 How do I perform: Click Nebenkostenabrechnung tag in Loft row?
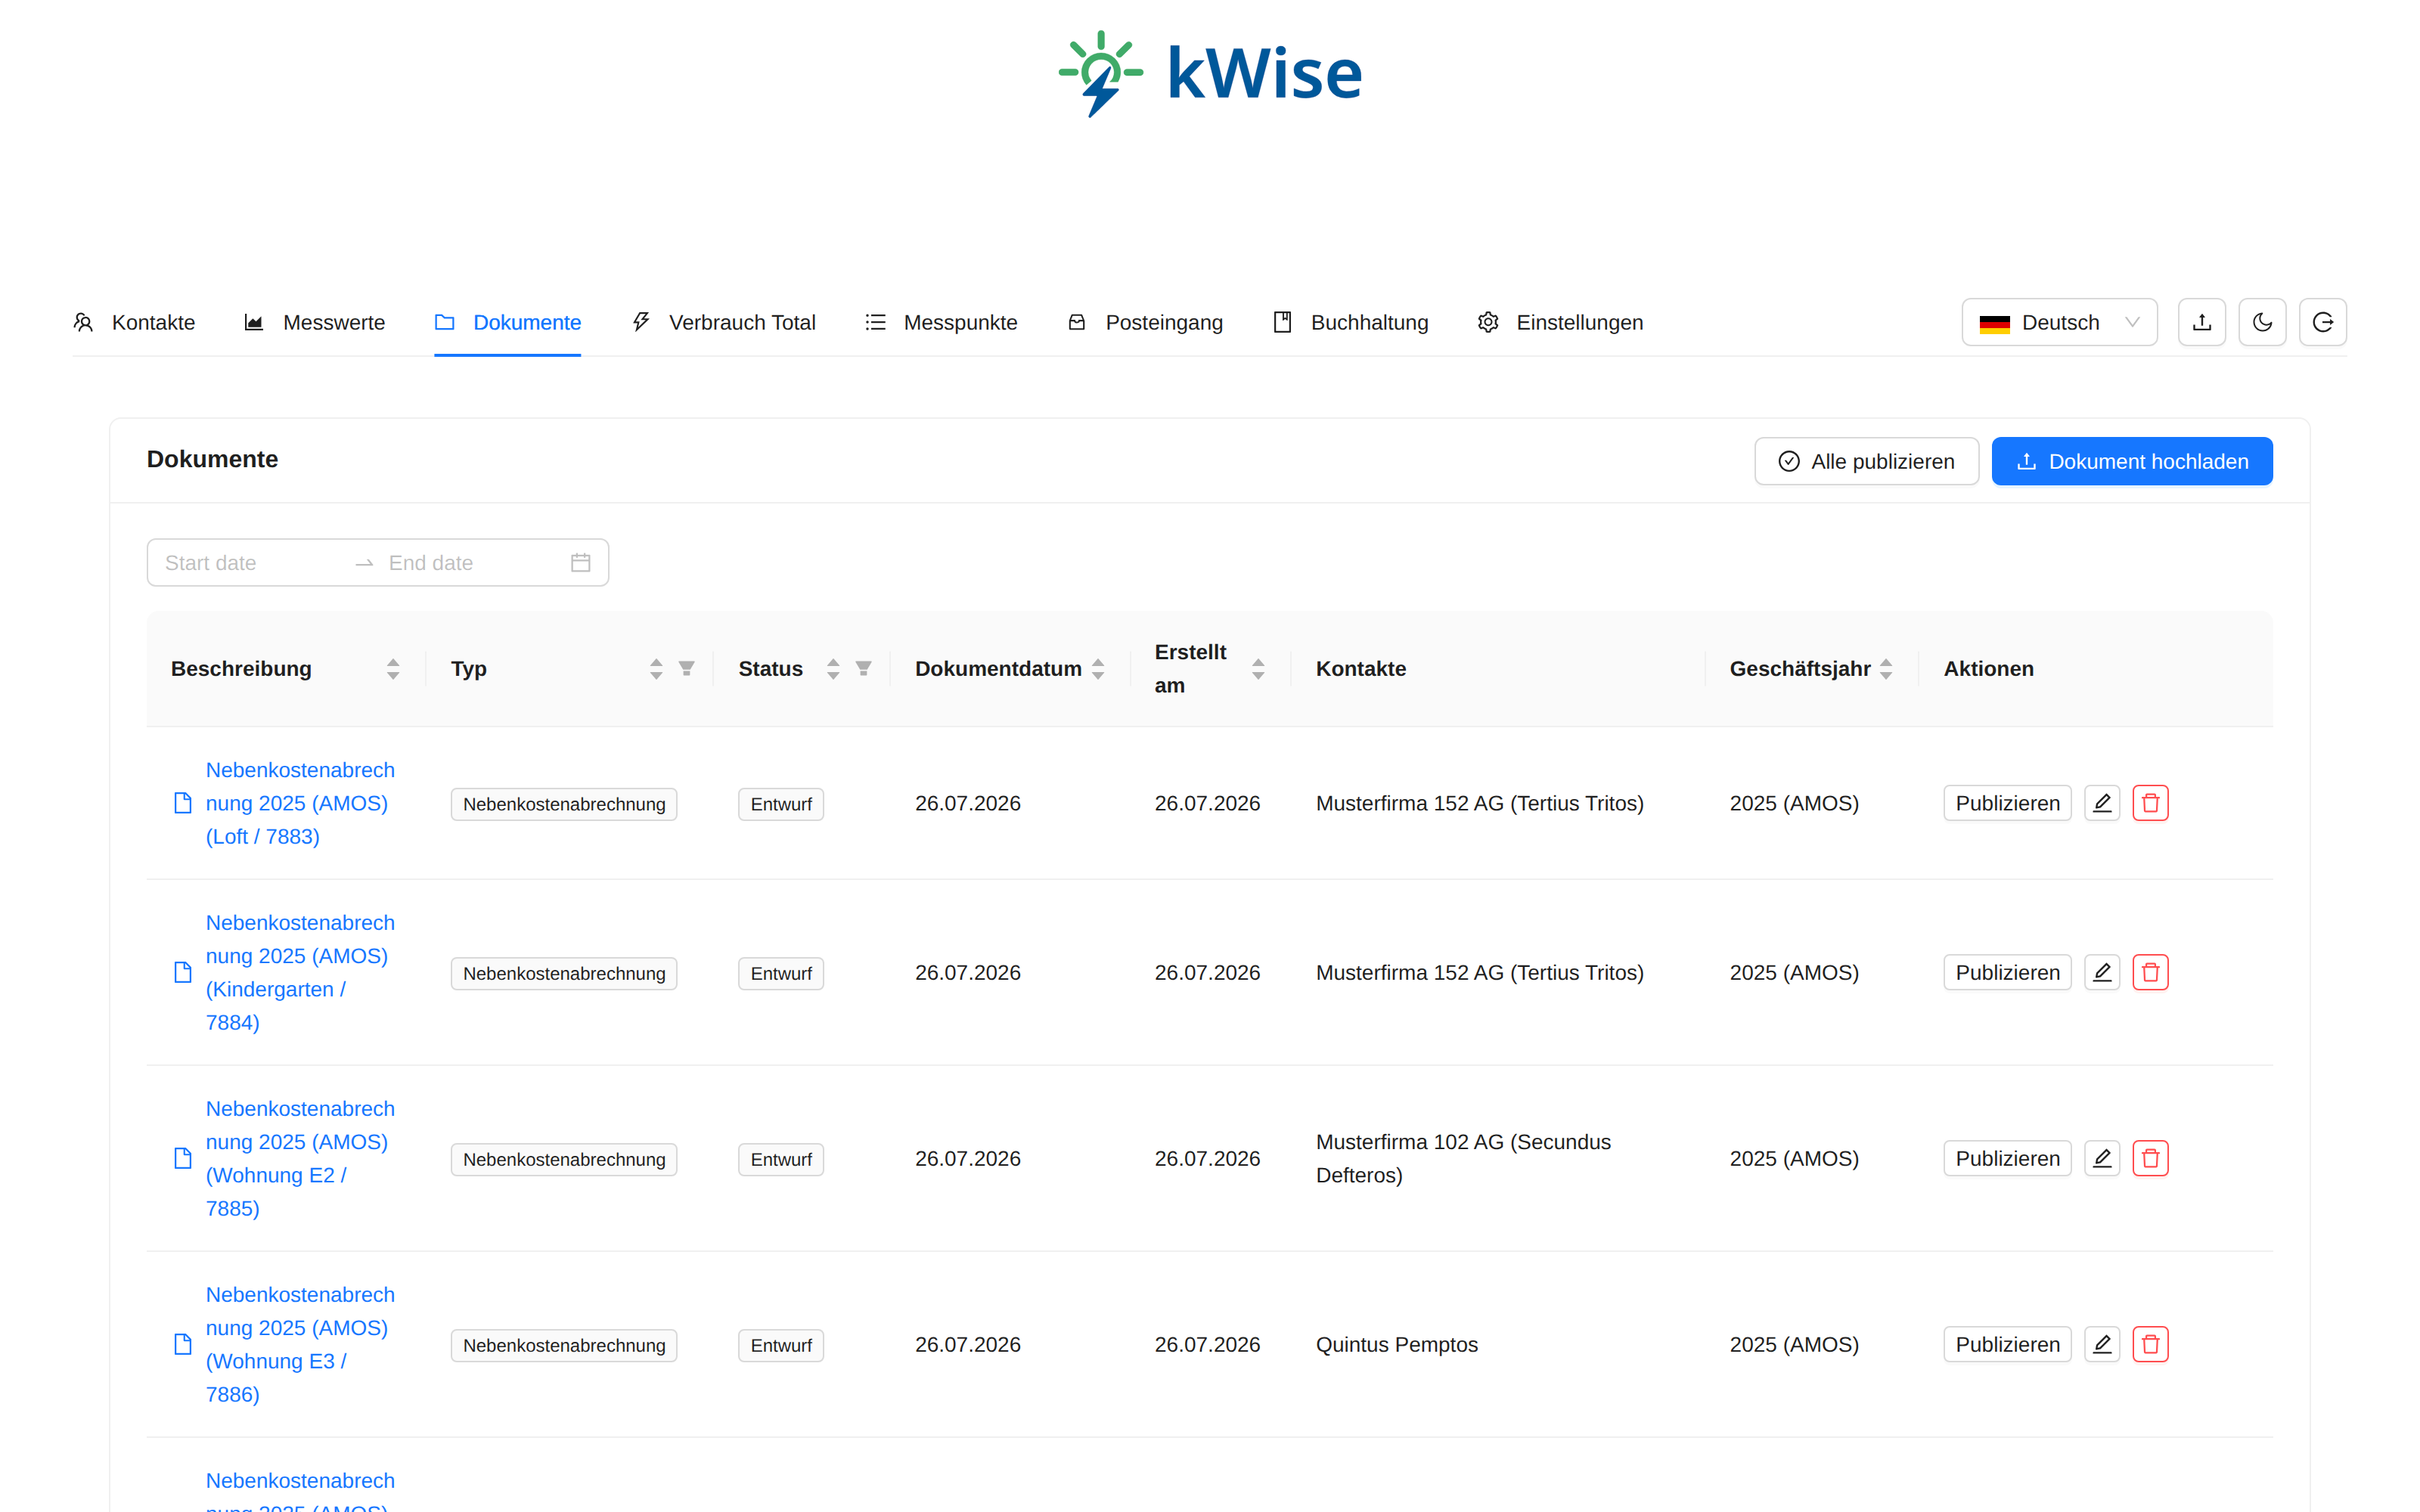tap(564, 804)
